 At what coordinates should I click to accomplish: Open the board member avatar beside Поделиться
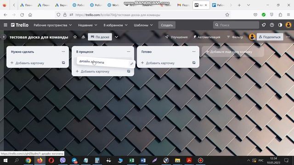click(x=252, y=37)
